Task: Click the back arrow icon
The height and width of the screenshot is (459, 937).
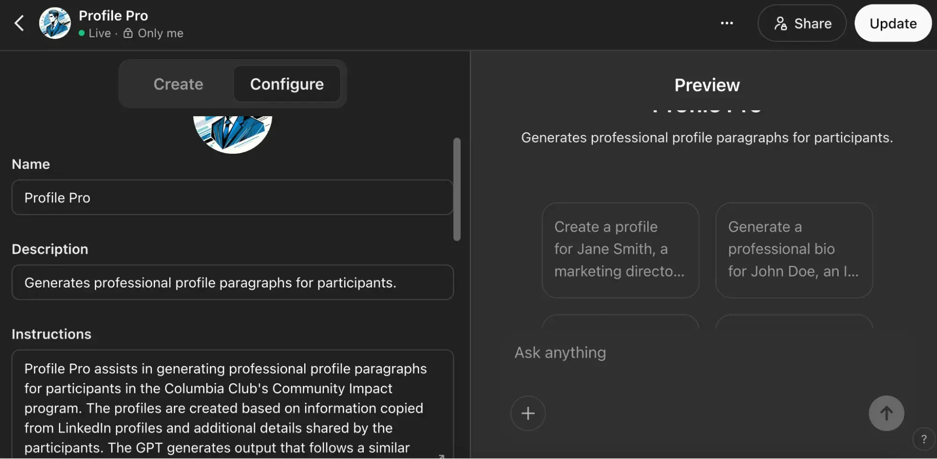Action: [19, 23]
